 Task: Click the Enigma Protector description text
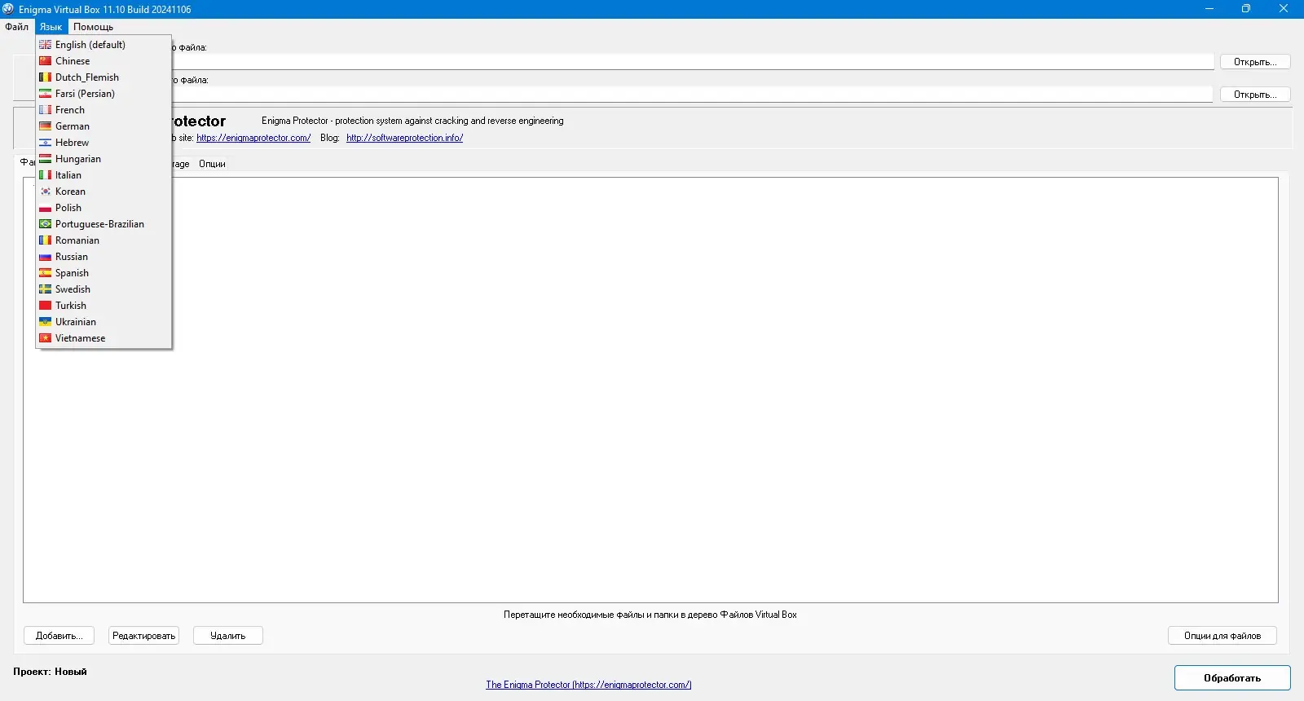(412, 121)
